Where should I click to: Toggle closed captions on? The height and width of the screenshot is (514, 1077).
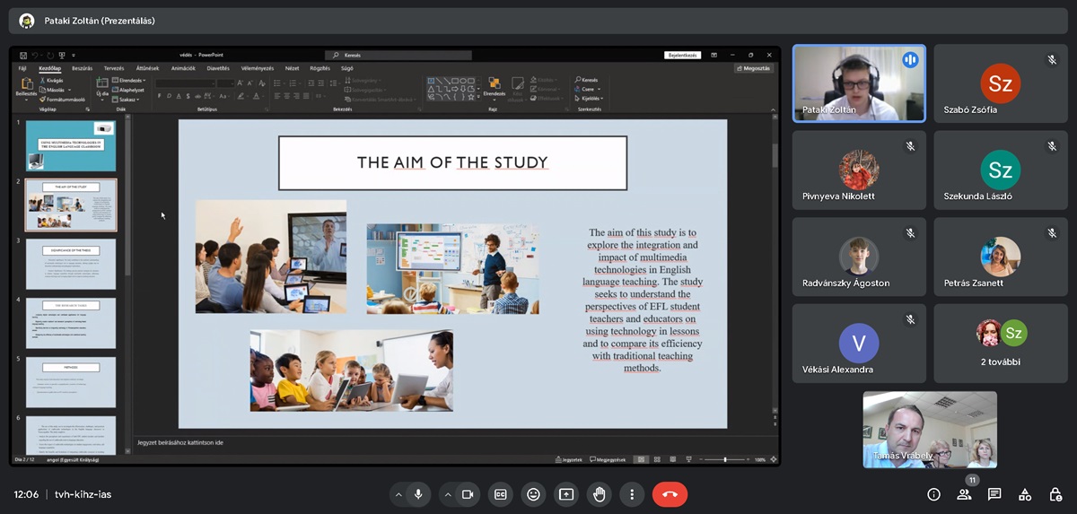click(500, 494)
